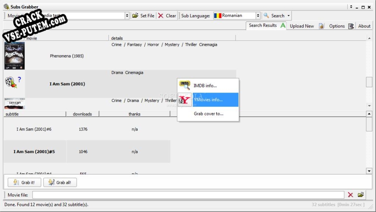Click the movies list scrollbar down arrow
This screenshot has height=212, width=376.
click(x=369, y=105)
